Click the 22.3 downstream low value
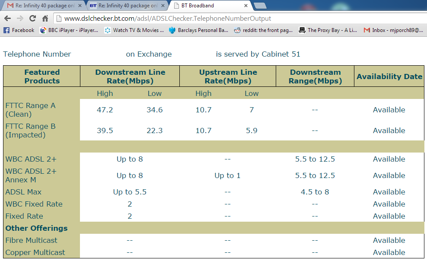The image size is (427, 261). (x=155, y=130)
